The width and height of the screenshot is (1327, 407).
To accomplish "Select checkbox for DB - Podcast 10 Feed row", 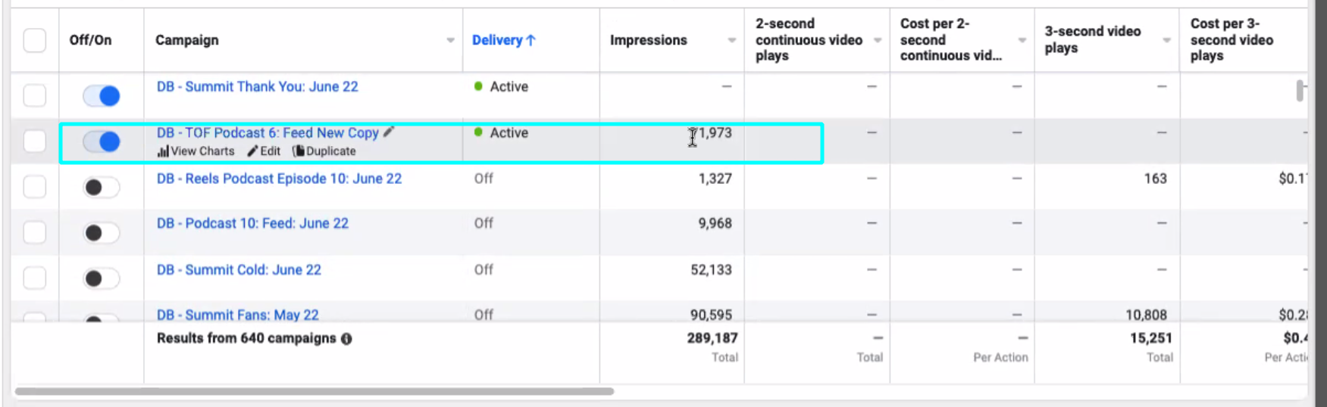I will 35,232.
